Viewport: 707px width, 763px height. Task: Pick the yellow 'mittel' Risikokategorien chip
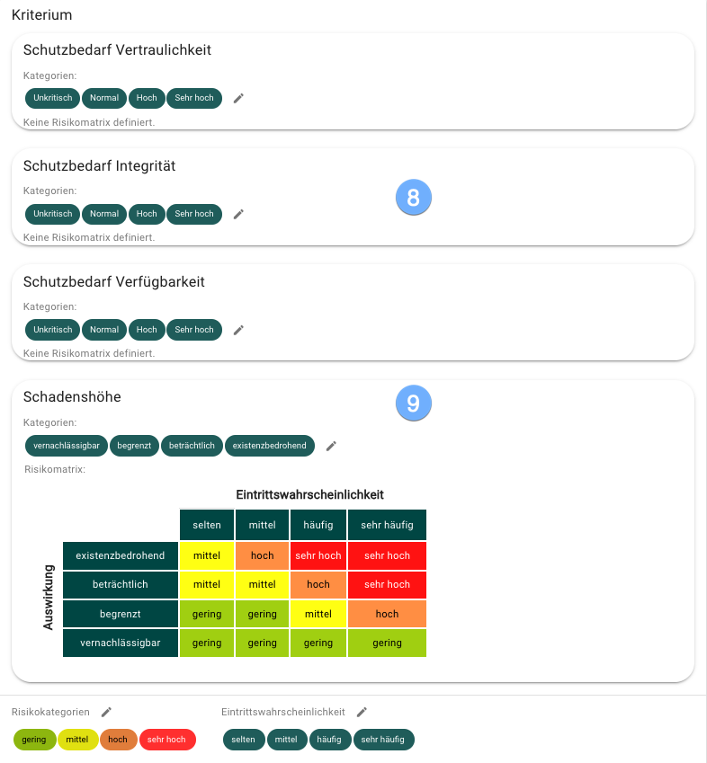(x=77, y=740)
